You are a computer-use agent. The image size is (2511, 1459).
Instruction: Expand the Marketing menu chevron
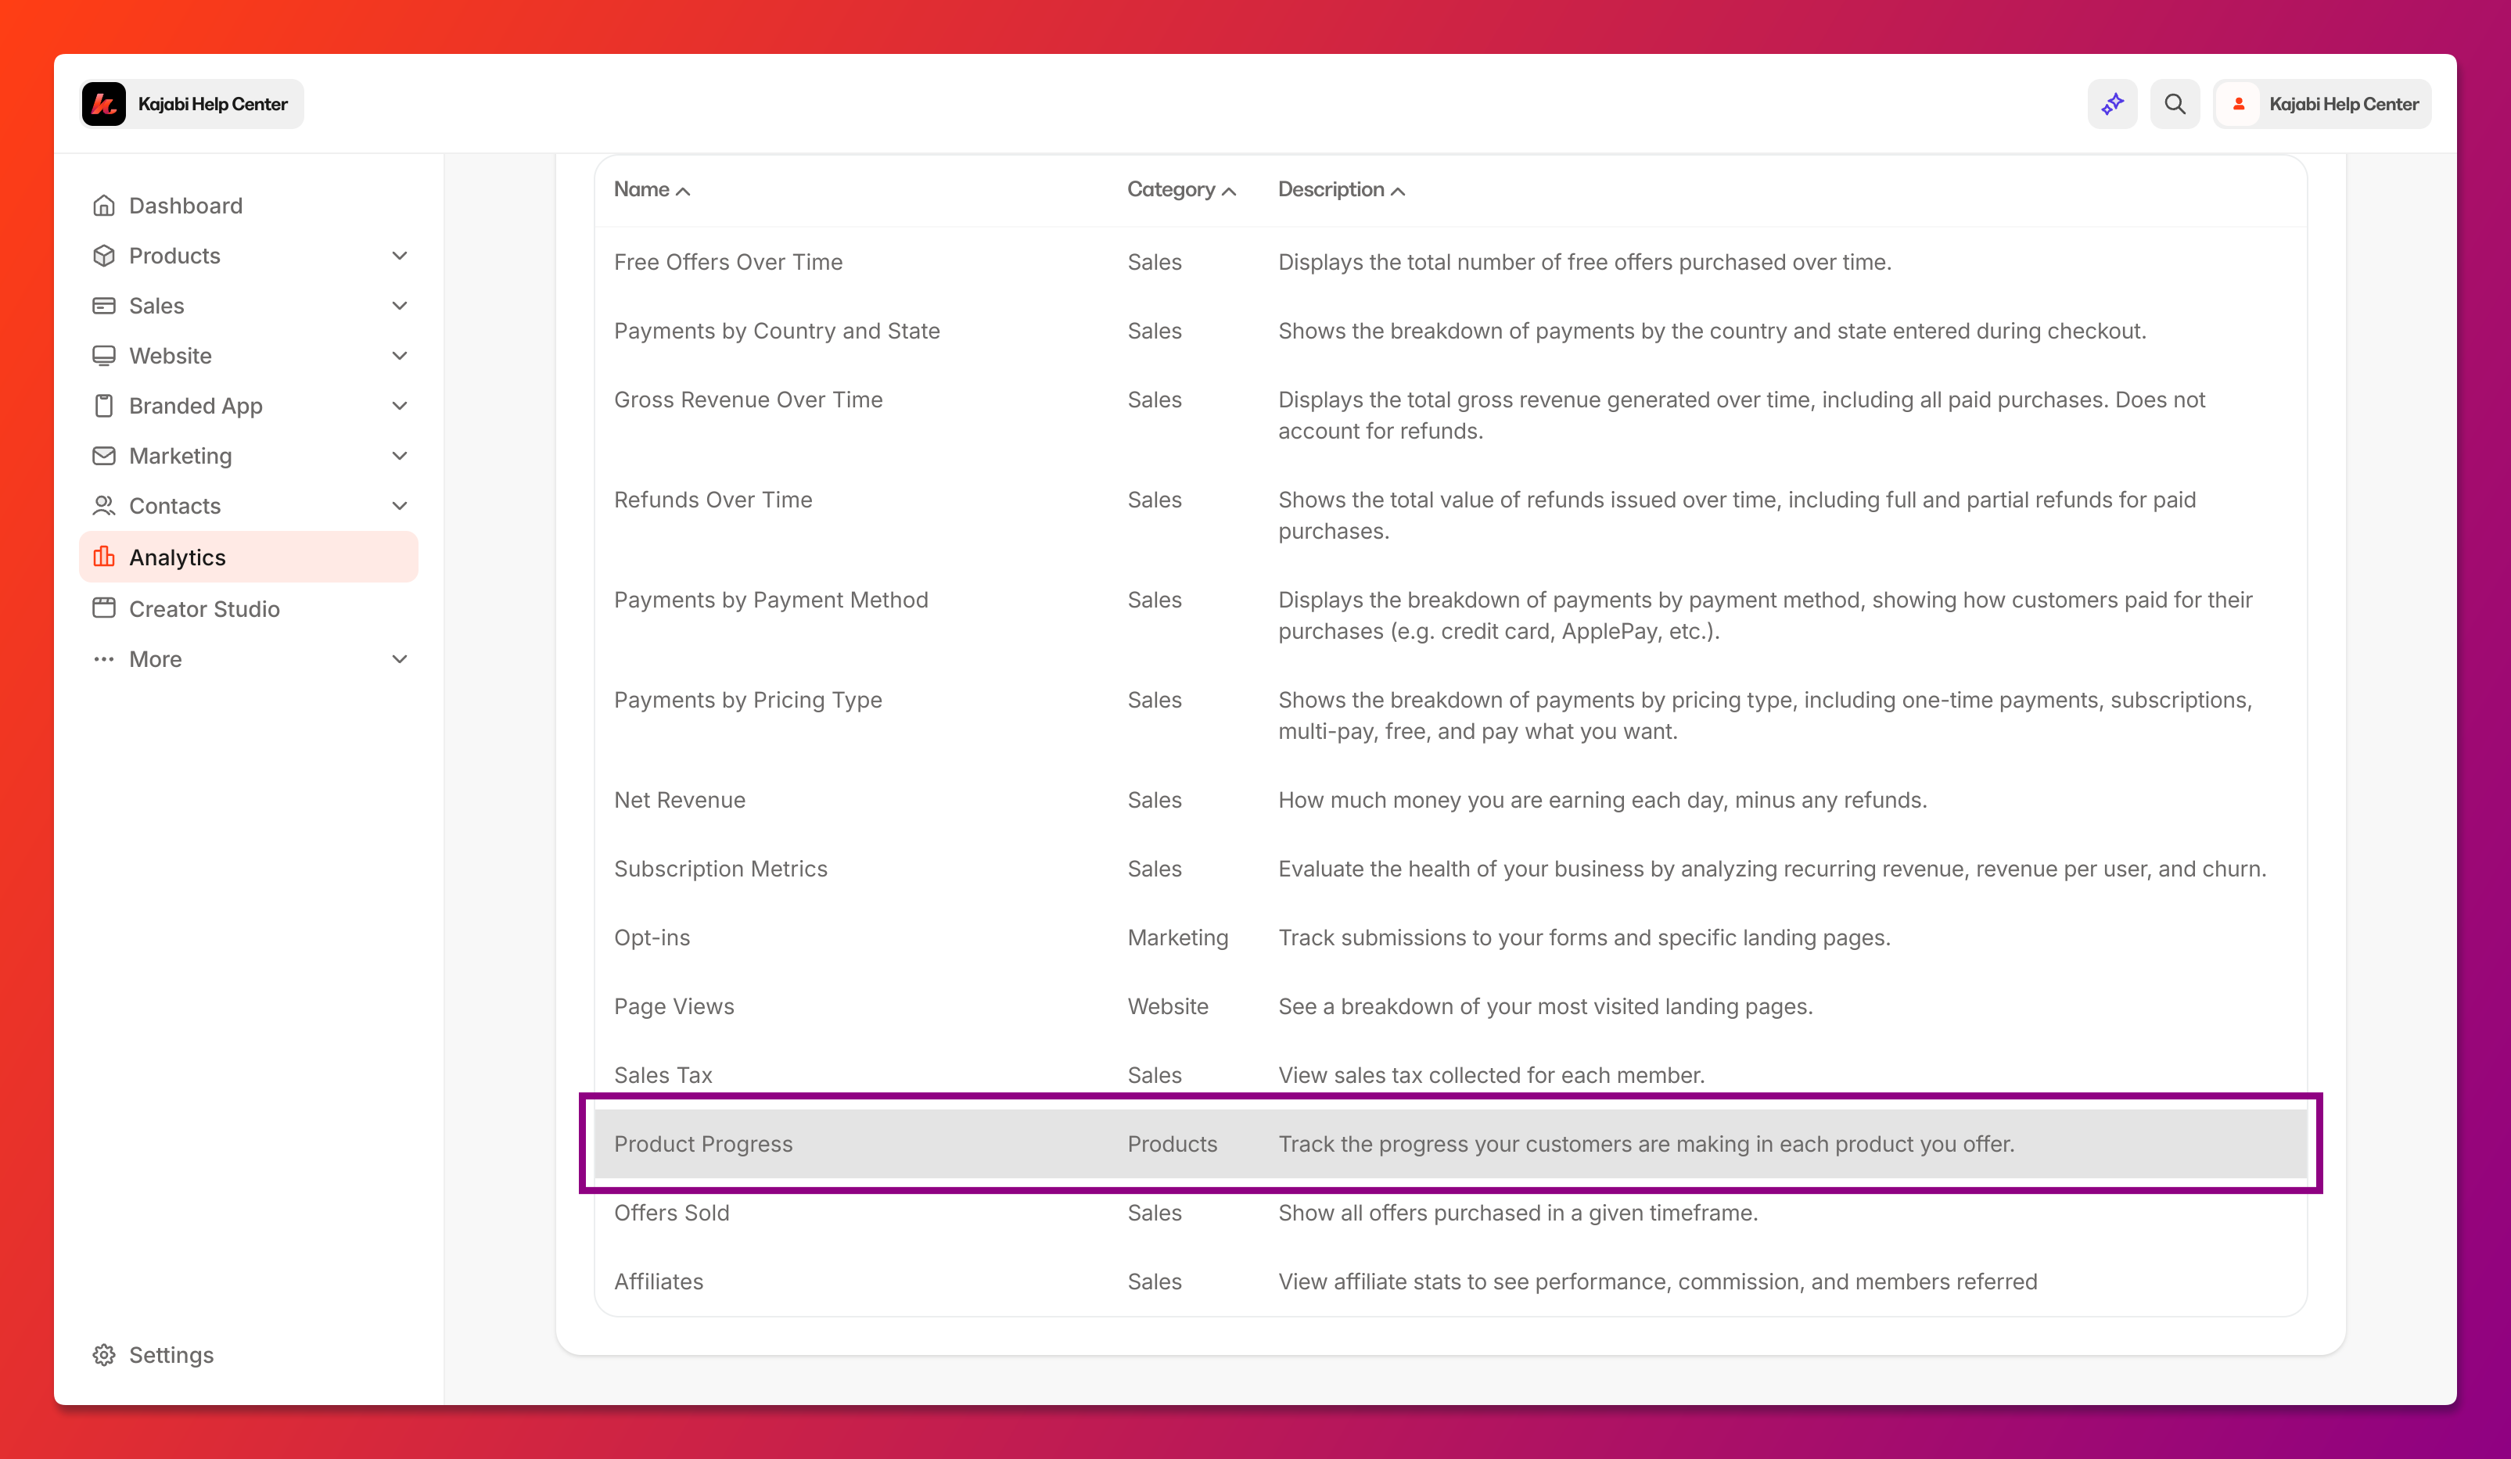pos(400,456)
